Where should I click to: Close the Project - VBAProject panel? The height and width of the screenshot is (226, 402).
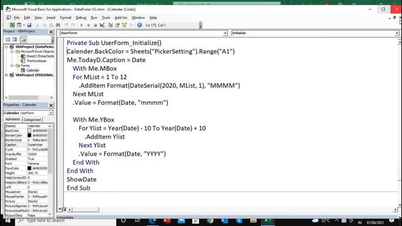(51, 32)
